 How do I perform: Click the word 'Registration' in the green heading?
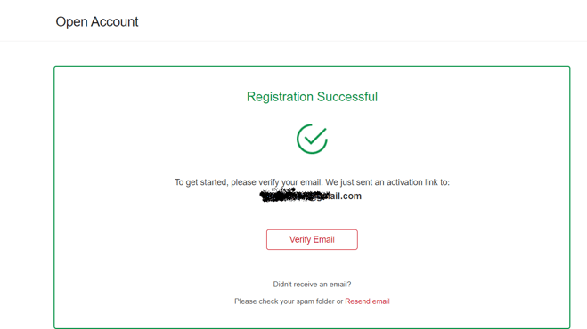280,97
